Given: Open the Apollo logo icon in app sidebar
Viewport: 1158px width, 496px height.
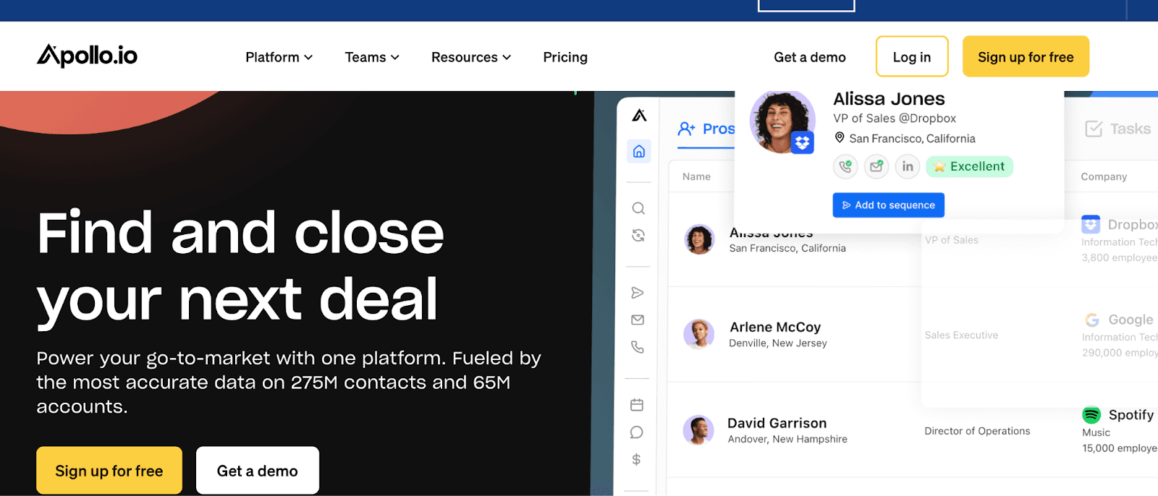Looking at the screenshot, I should tap(639, 115).
